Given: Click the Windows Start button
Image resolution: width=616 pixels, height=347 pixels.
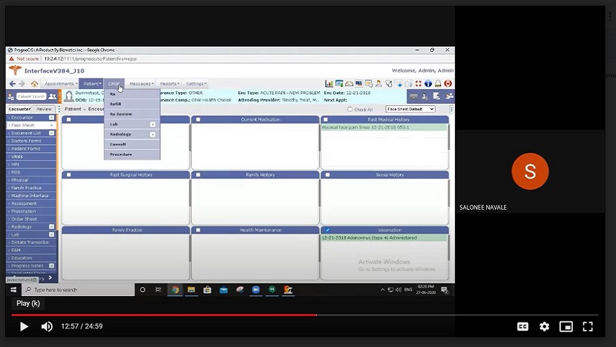Looking at the screenshot, I should pyautogui.click(x=13, y=290).
